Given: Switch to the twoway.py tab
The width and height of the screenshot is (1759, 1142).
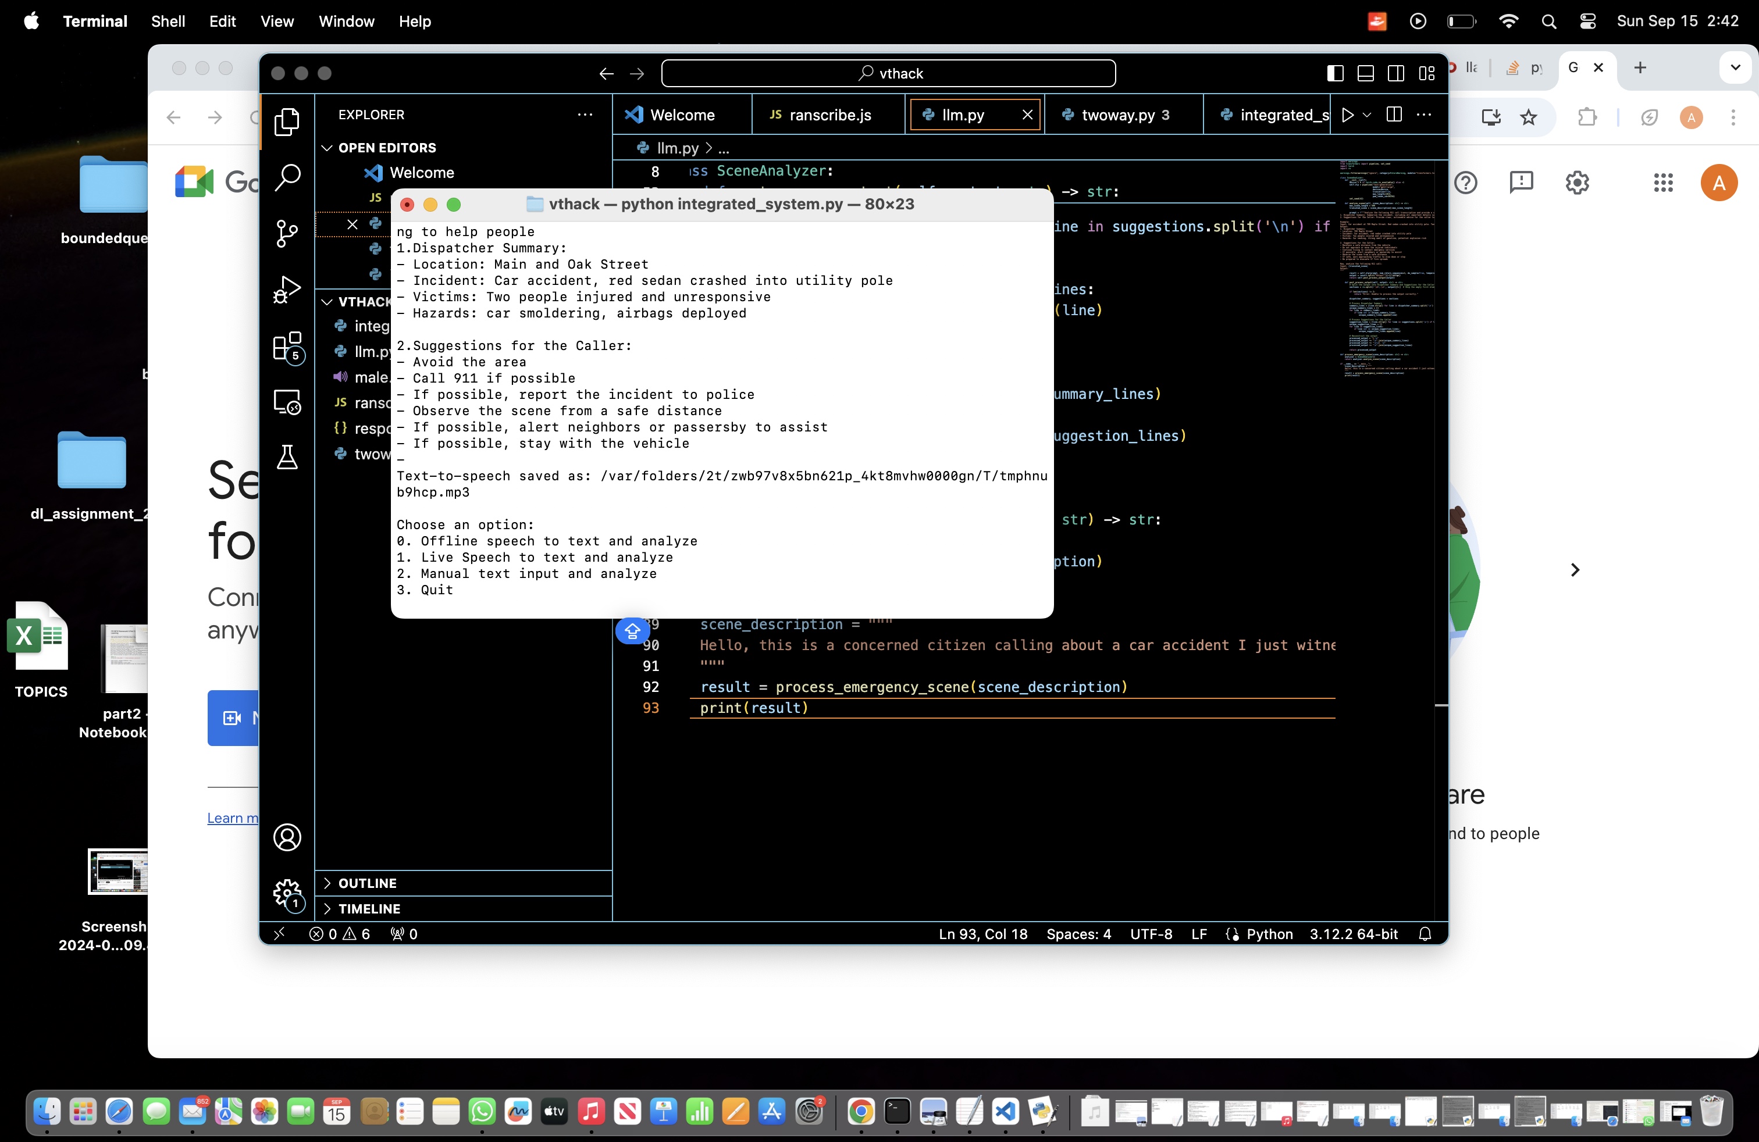Looking at the screenshot, I should coord(1117,115).
